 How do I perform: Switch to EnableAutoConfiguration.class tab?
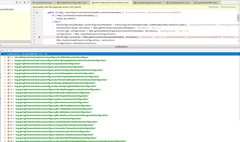click(x=73, y=3)
